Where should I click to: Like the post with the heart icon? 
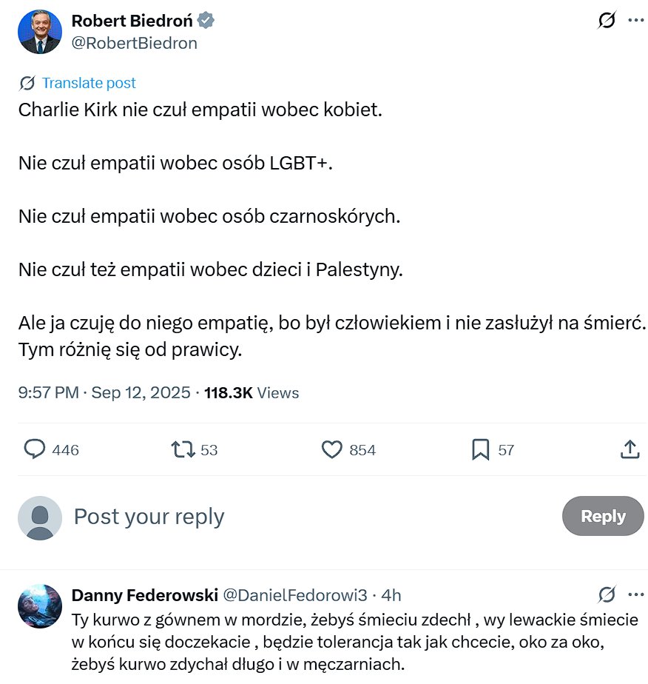coord(332,449)
